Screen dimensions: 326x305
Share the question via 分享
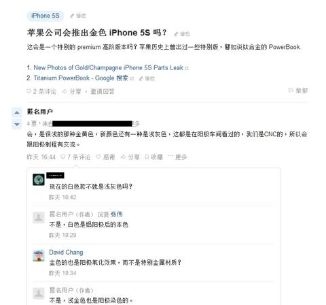(71, 91)
